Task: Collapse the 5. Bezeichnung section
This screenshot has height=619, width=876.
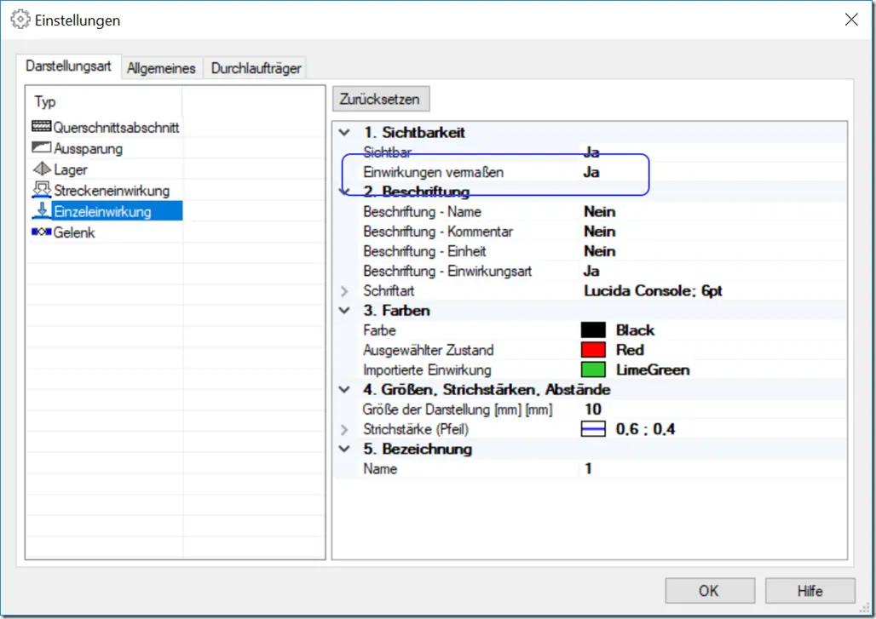Action: pos(344,449)
